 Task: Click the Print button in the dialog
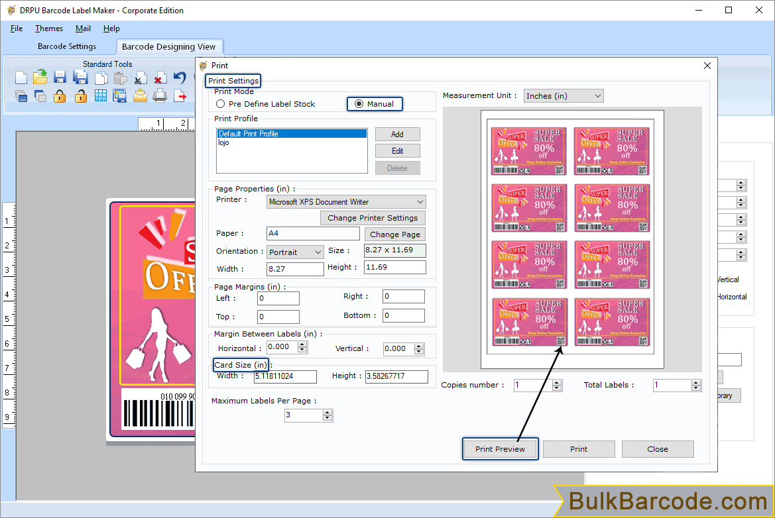coord(579,449)
